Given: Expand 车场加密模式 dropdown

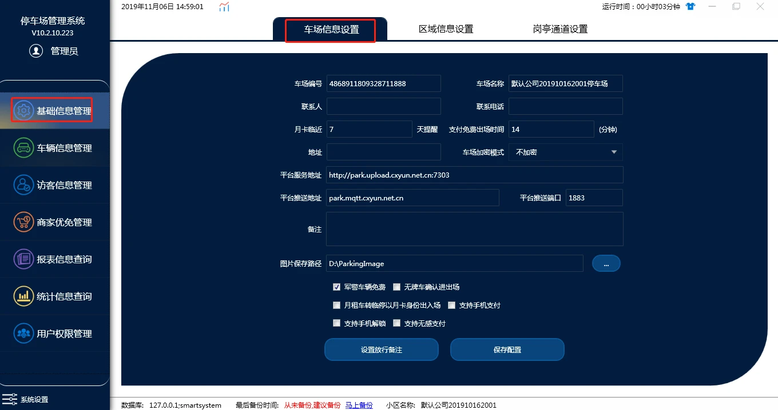Looking at the screenshot, I should [565, 152].
